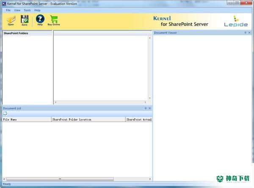Open the File menu

8,10
